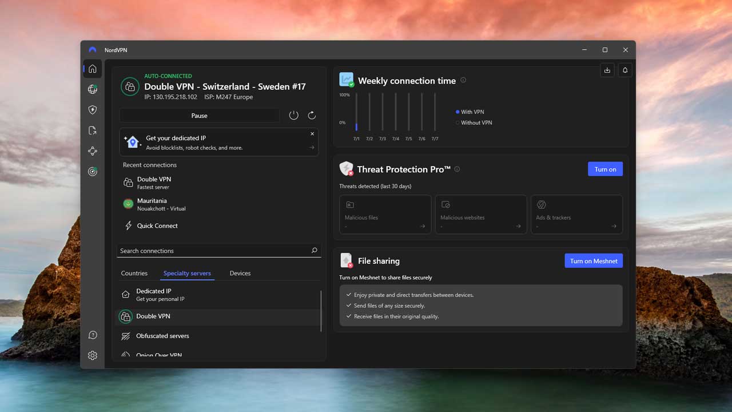Click the reconnect refresh icon
The height and width of the screenshot is (412, 732).
point(312,116)
